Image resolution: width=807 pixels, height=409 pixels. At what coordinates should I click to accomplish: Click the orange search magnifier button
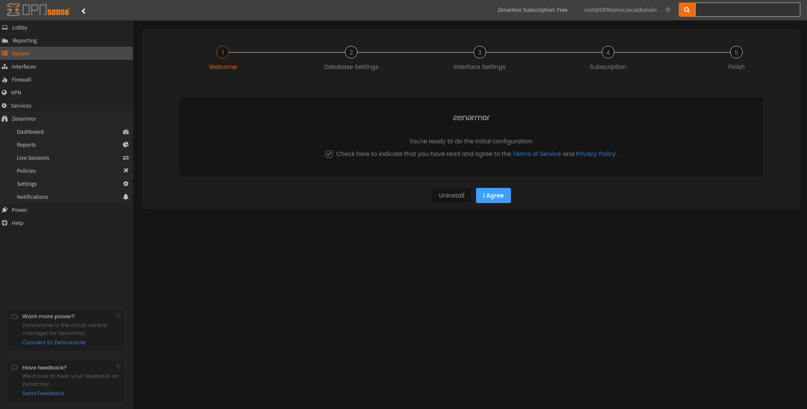pyautogui.click(x=687, y=10)
